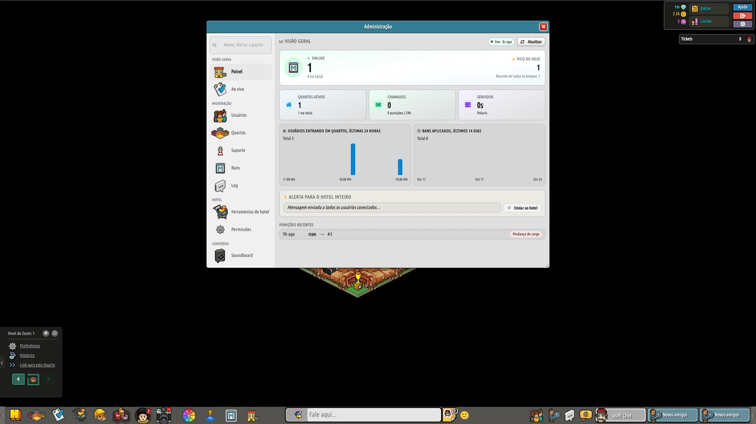
Task: Open the Bans section in sidebar
Action: coord(241,168)
